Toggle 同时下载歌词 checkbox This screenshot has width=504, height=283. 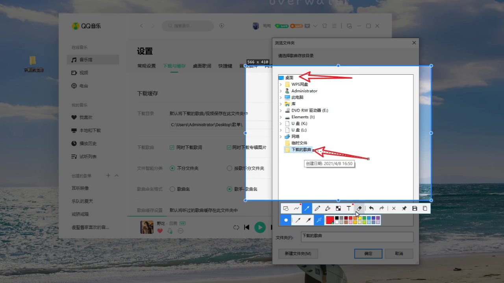coord(172,147)
